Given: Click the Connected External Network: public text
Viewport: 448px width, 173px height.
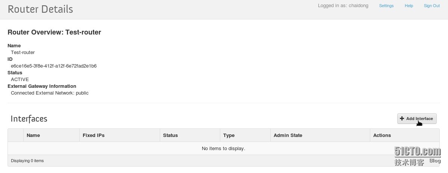Looking at the screenshot, I should [x=50, y=93].
